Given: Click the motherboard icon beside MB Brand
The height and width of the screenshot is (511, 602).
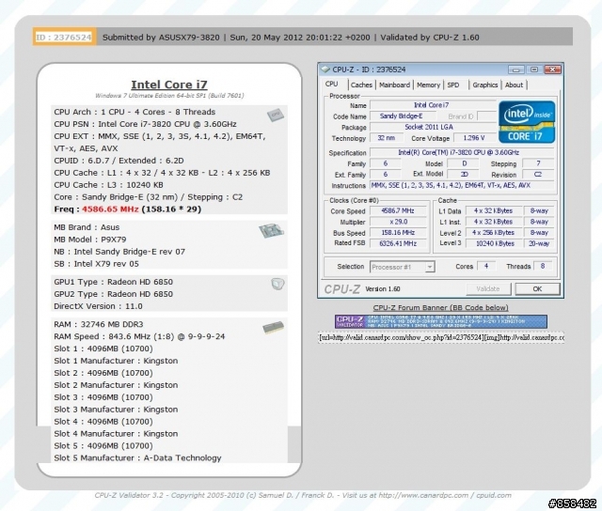Looking at the screenshot, I should [x=271, y=230].
